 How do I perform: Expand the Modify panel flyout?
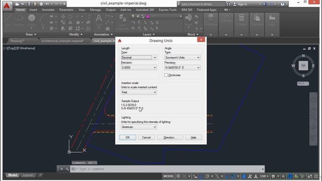click(x=75, y=34)
